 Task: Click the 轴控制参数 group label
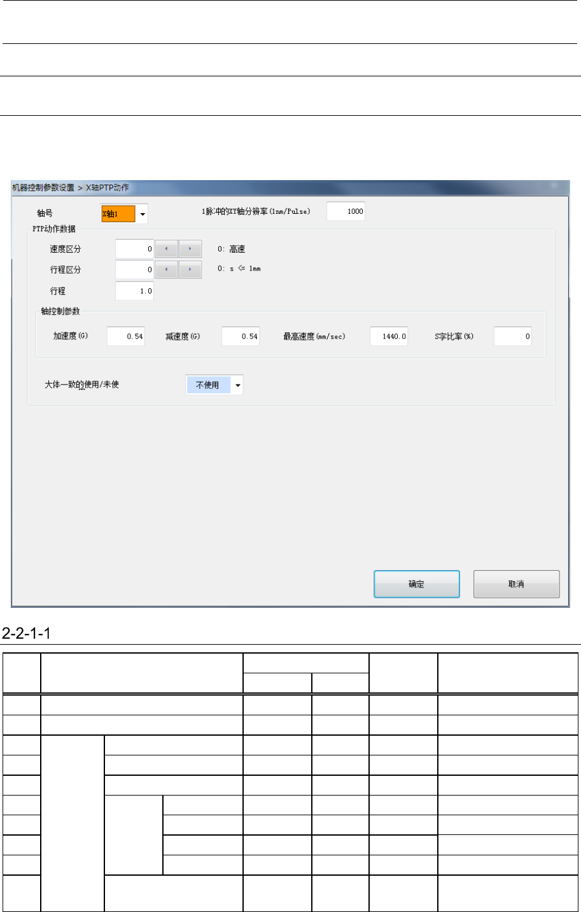pyautogui.click(x=61, y=311)
